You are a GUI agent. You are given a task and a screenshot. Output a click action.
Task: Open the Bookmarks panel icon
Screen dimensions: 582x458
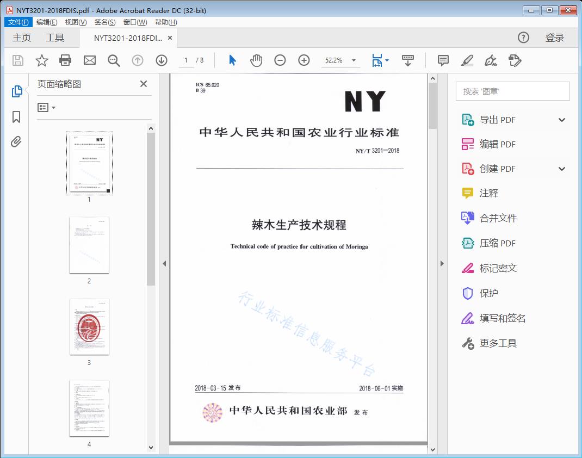(x=16, y=117)
